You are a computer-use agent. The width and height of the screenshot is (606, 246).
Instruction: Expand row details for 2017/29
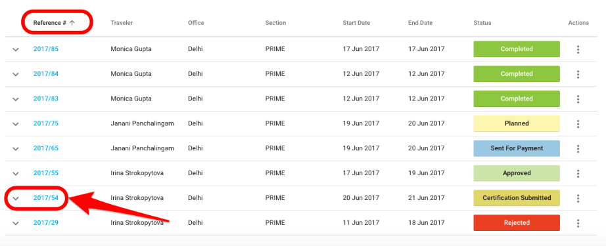tap(16, 223)
